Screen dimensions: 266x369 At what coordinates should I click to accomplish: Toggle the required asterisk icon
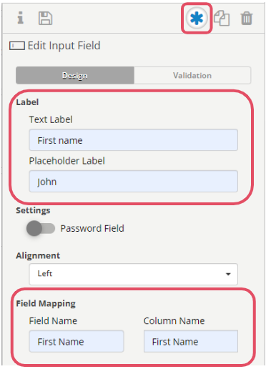[x=197, y=19]
